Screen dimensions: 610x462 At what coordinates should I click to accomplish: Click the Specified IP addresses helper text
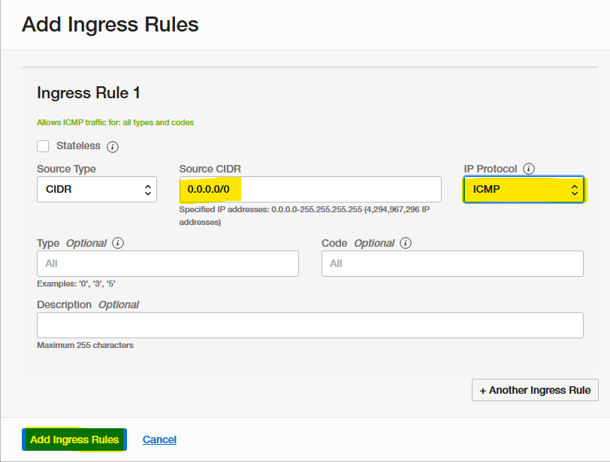click(304, 216)
